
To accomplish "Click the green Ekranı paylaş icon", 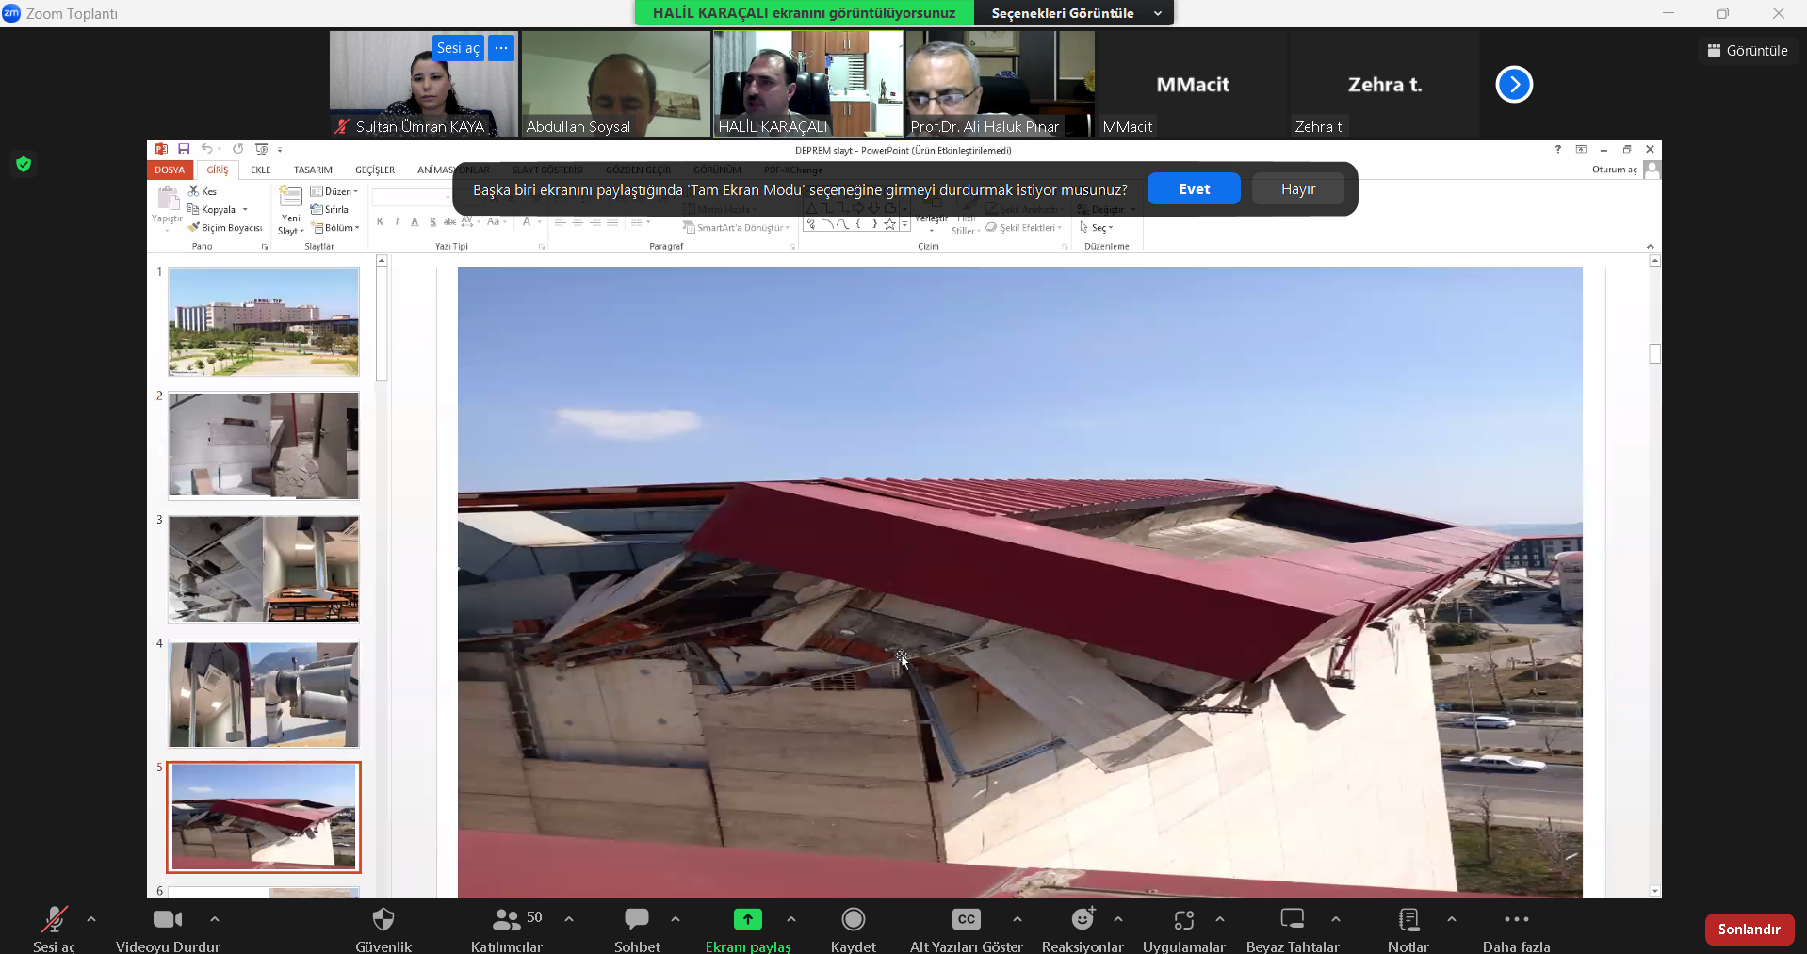I will [747, 919].
